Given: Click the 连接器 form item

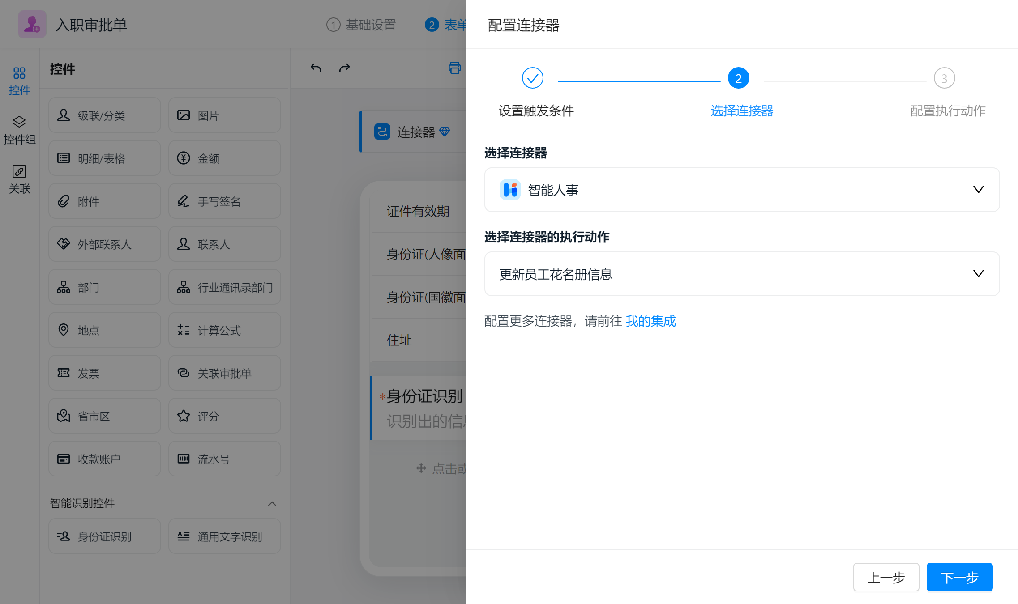Looking at the screenshot, I should coord(413,132).
